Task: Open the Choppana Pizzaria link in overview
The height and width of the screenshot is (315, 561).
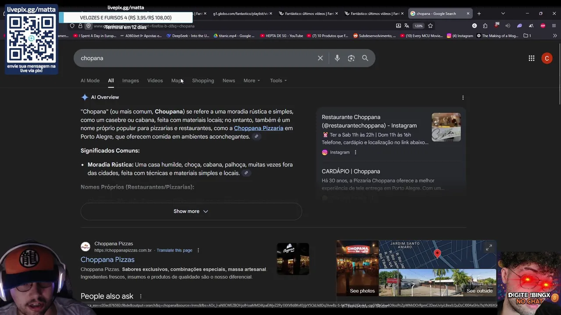Action: pyautogui.click(x=259, y=128)
